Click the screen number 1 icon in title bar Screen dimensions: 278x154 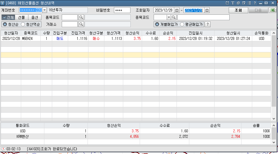point(2,3)
